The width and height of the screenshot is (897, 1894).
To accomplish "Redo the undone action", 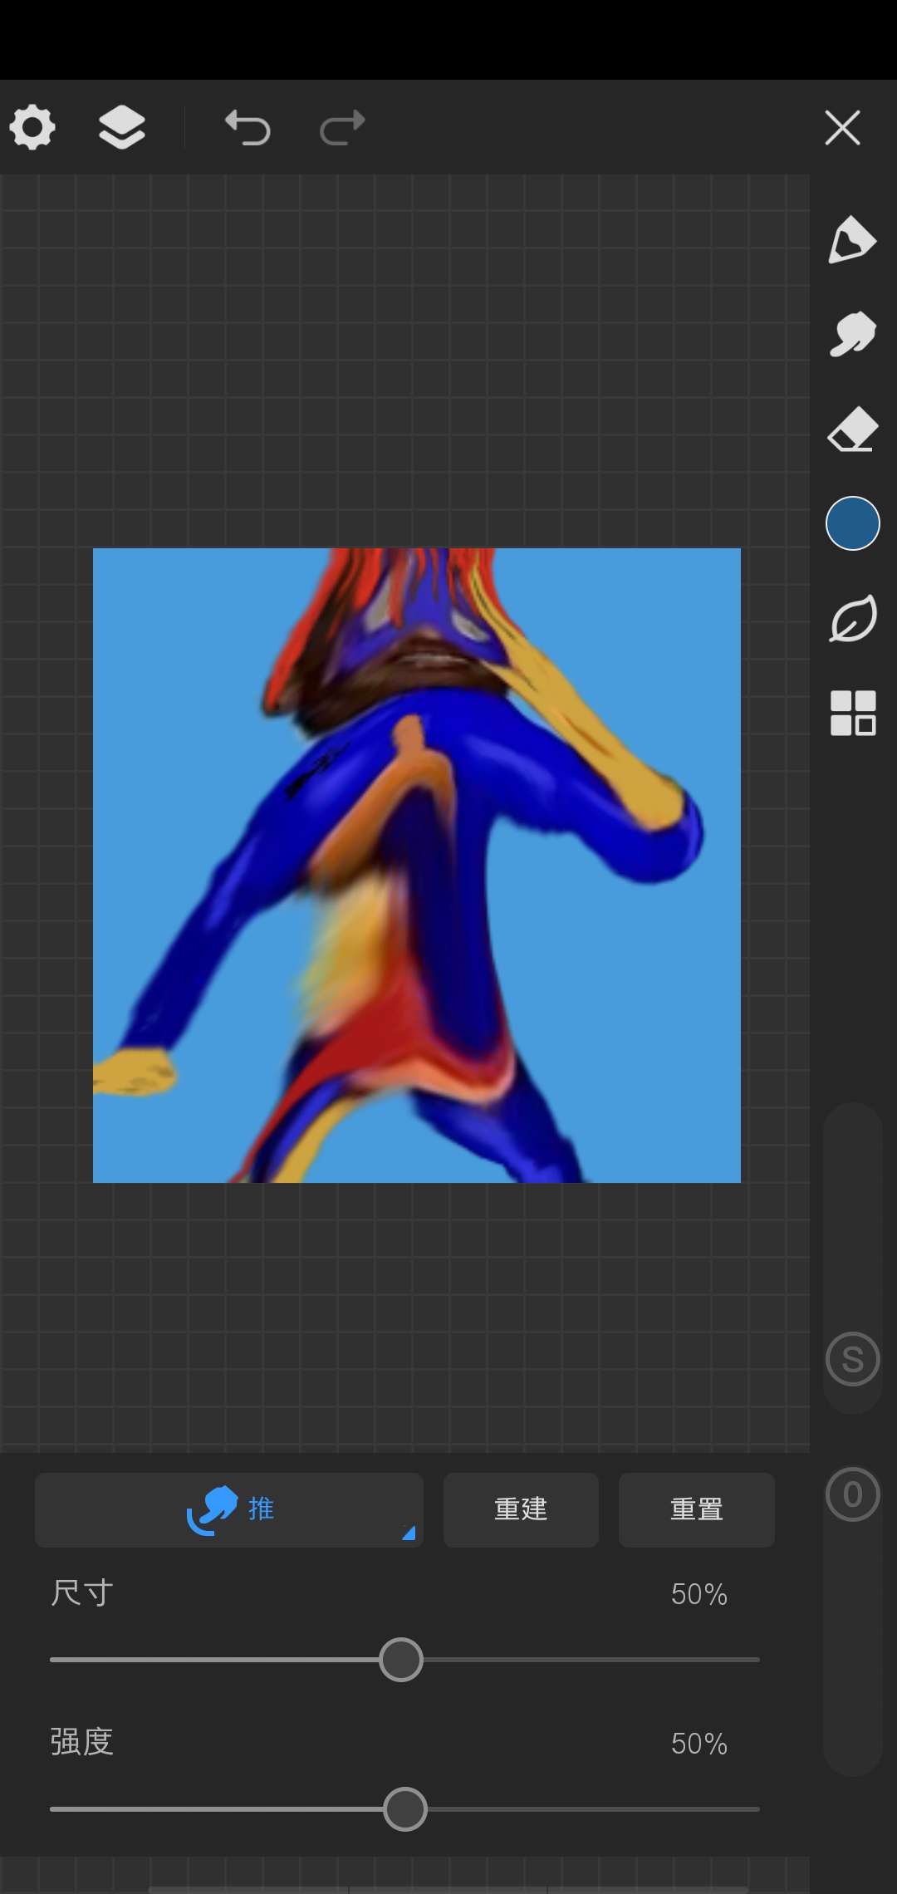I will pyautogui.click(x=342, y=128).
